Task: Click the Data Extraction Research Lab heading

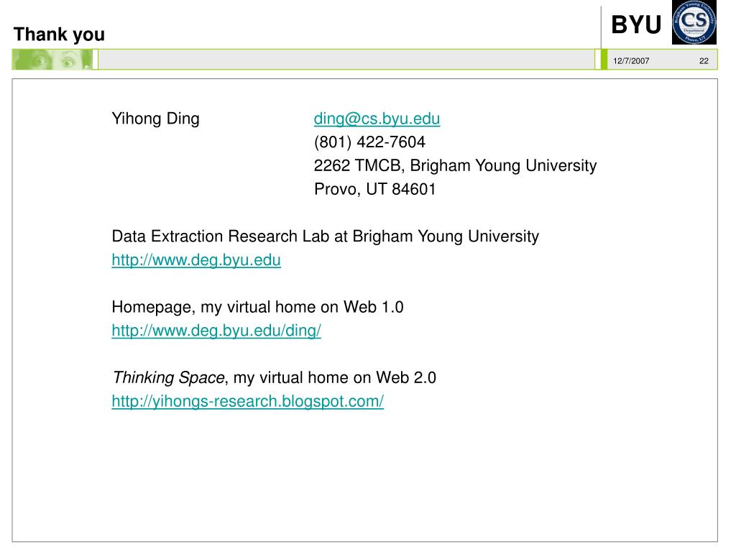Action: pyautogui.click(x=326, y=236)
